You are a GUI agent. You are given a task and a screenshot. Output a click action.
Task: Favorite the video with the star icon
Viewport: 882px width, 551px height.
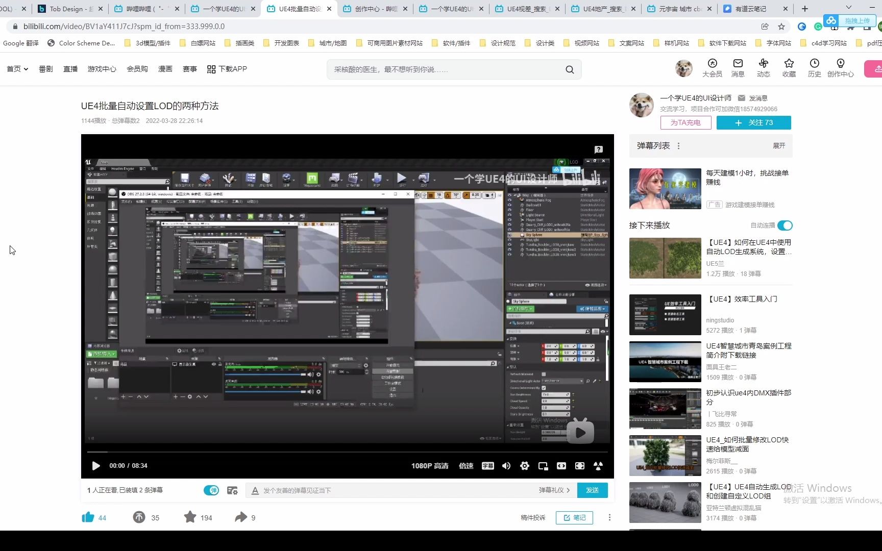tap(190, 517)
